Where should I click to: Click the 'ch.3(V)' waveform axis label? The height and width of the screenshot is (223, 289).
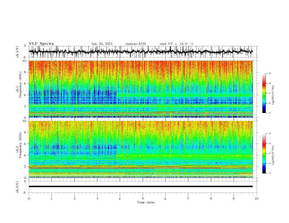coord(18,187)
